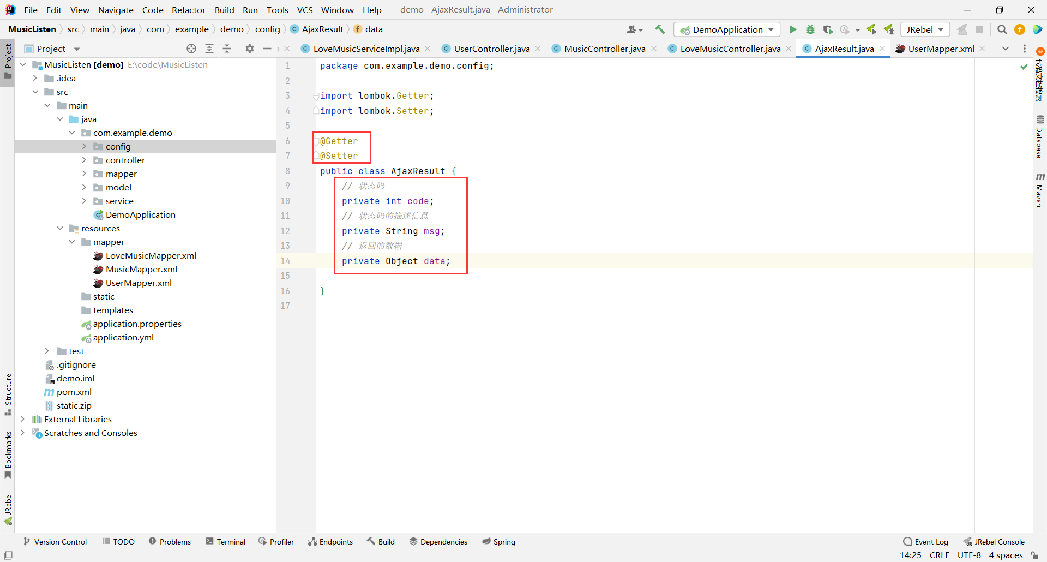Close the UserController.java tab
Screen dimensions: 1047x562
(538, 49)
